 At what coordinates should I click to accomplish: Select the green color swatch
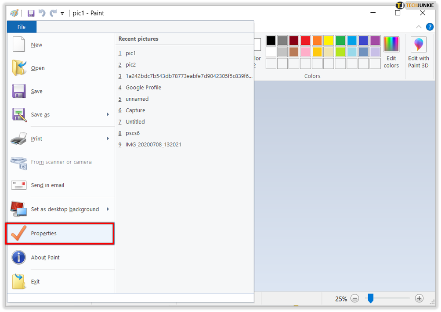(340, 40)
